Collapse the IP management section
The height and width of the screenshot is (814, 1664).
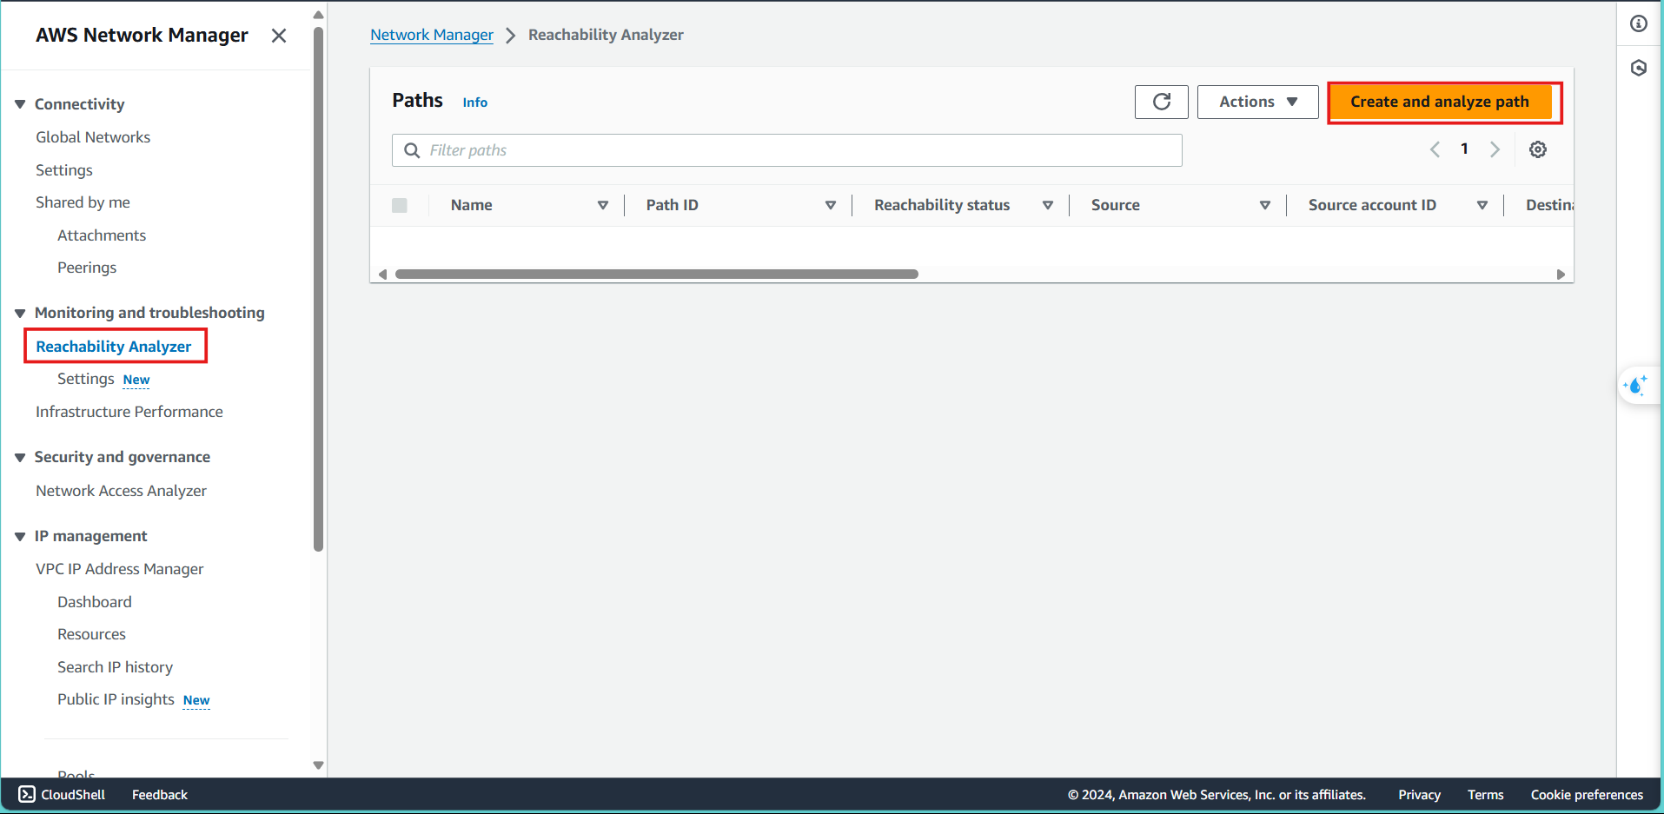(20, 536)
